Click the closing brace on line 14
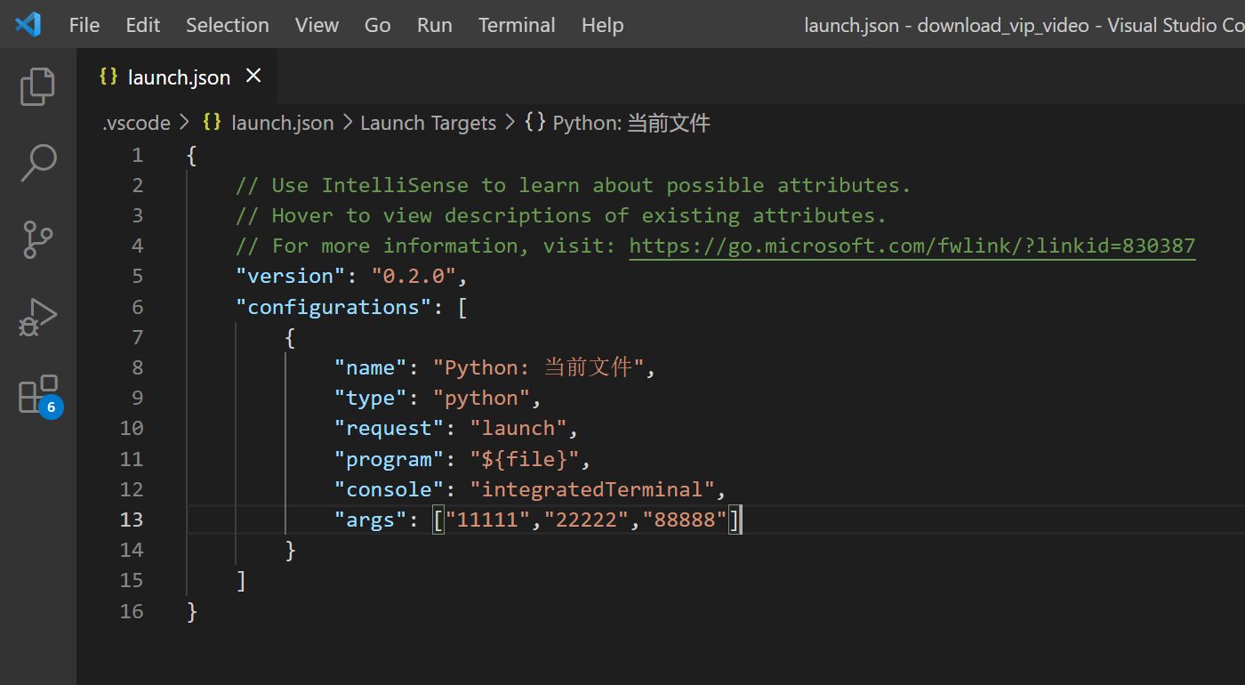The width and height of the screenshot is (1245, 685). [291, 551]
